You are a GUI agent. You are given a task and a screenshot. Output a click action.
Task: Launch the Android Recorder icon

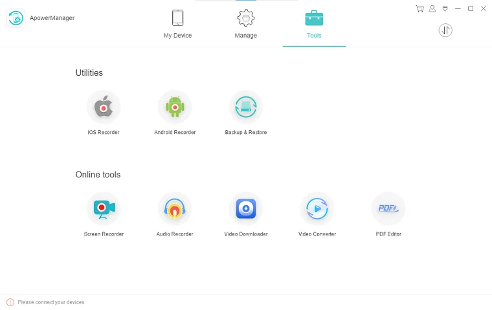coord(175,107)
